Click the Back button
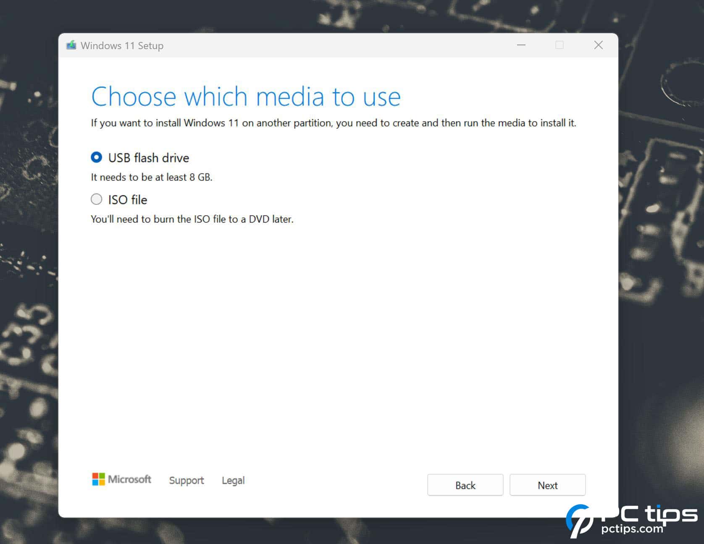 pyautogui.click(x=465, y=485)
